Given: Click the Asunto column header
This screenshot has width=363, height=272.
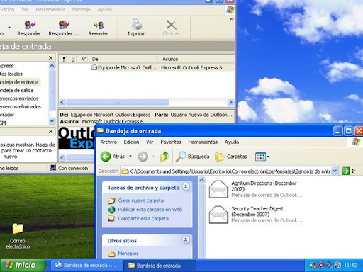Looking at the screenshot, I should click(x=196, y=59).
